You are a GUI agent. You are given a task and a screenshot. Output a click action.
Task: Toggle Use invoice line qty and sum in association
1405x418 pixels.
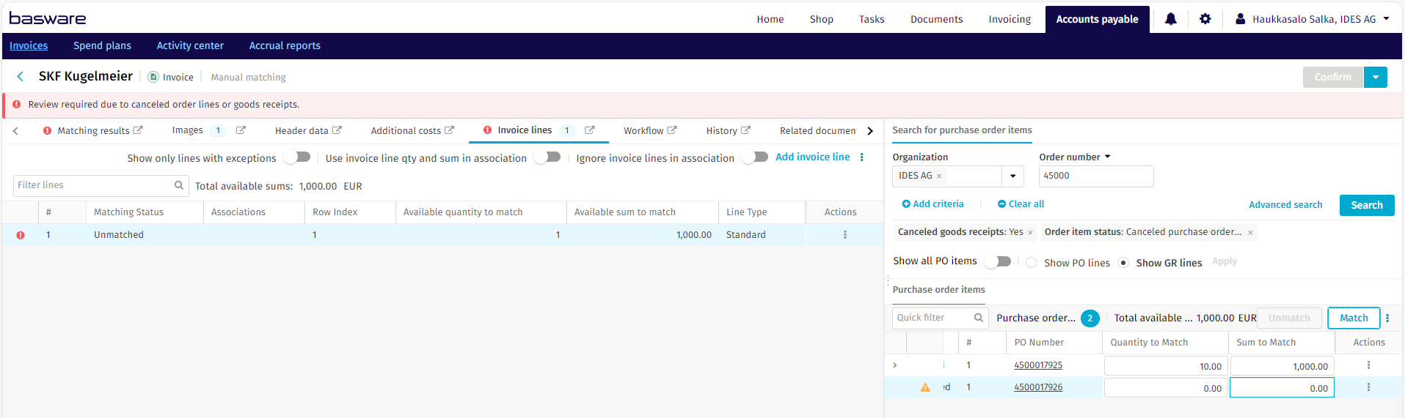pos(547,157)
